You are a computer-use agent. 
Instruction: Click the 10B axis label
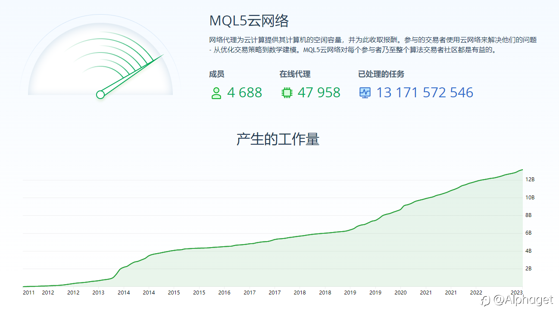tap(530, 198)
